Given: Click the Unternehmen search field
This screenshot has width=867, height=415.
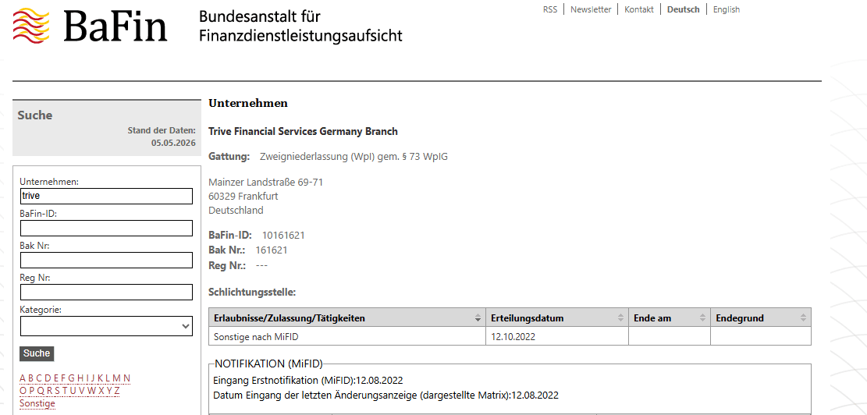Looking at the screenshot, I should tap(106, 196).
